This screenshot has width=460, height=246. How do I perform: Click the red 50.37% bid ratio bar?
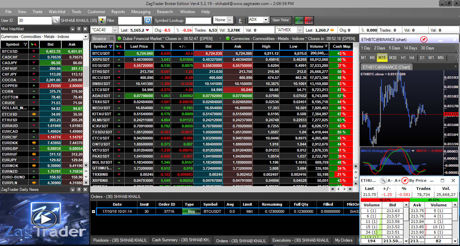click(x=385, y=200)
